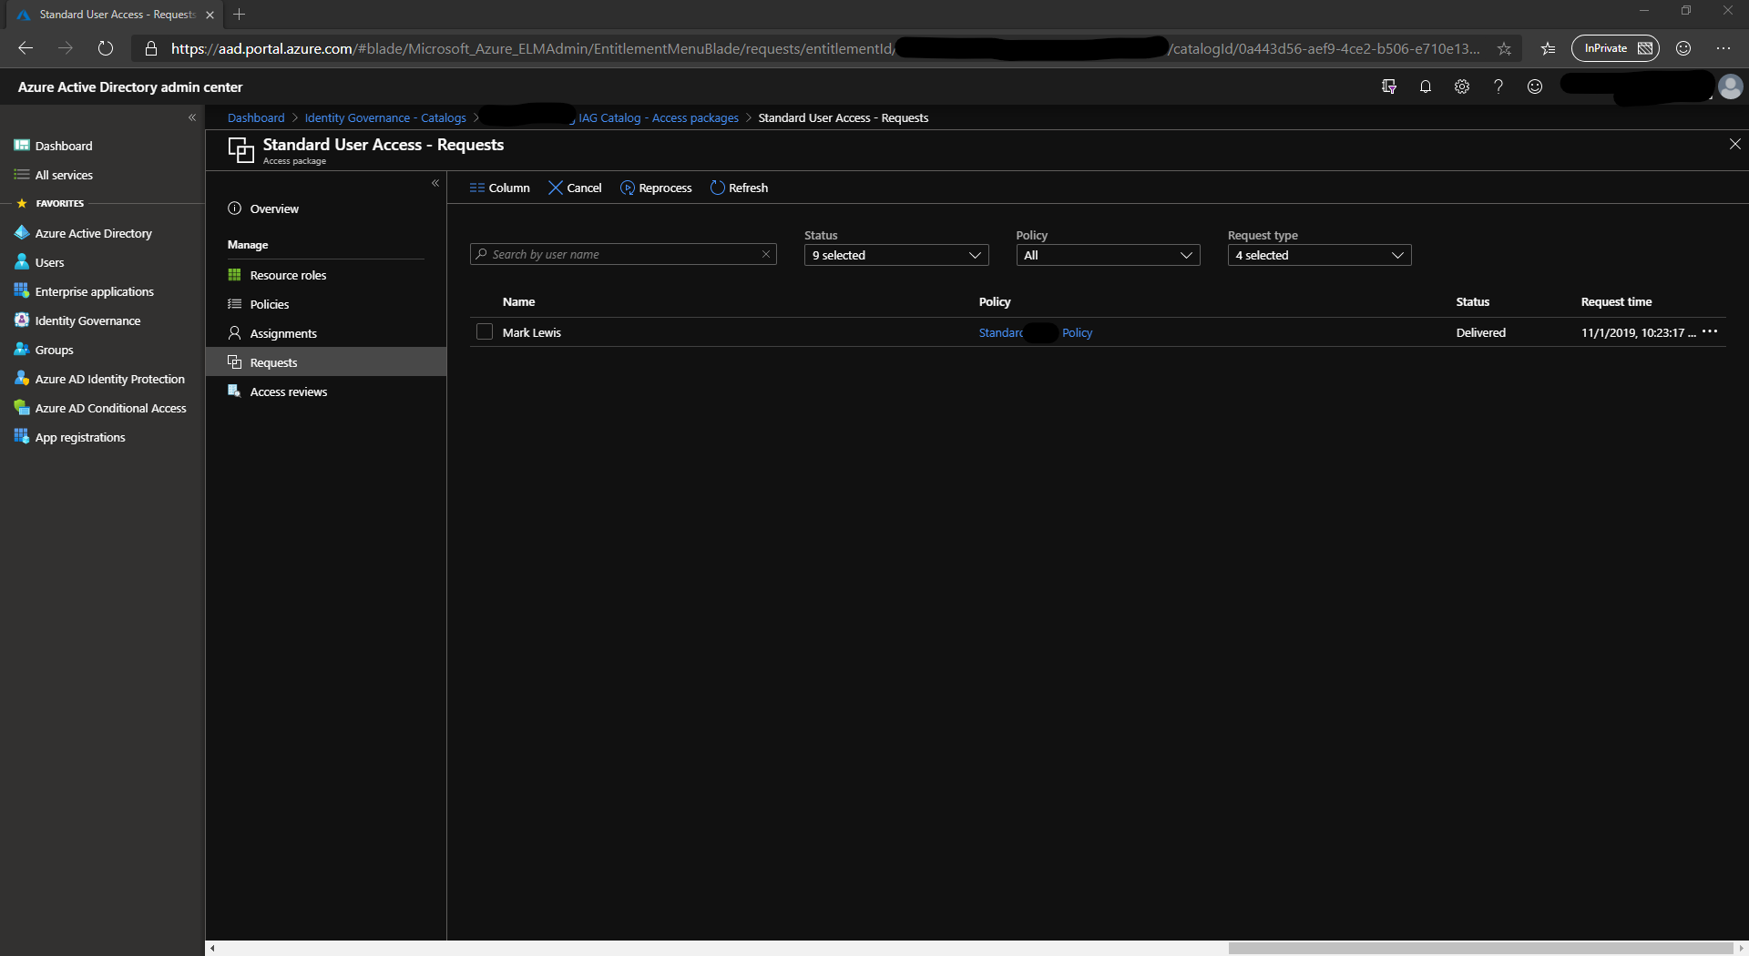
Task: Select Access reviews under Manage
Action: [x=326, y=392]
